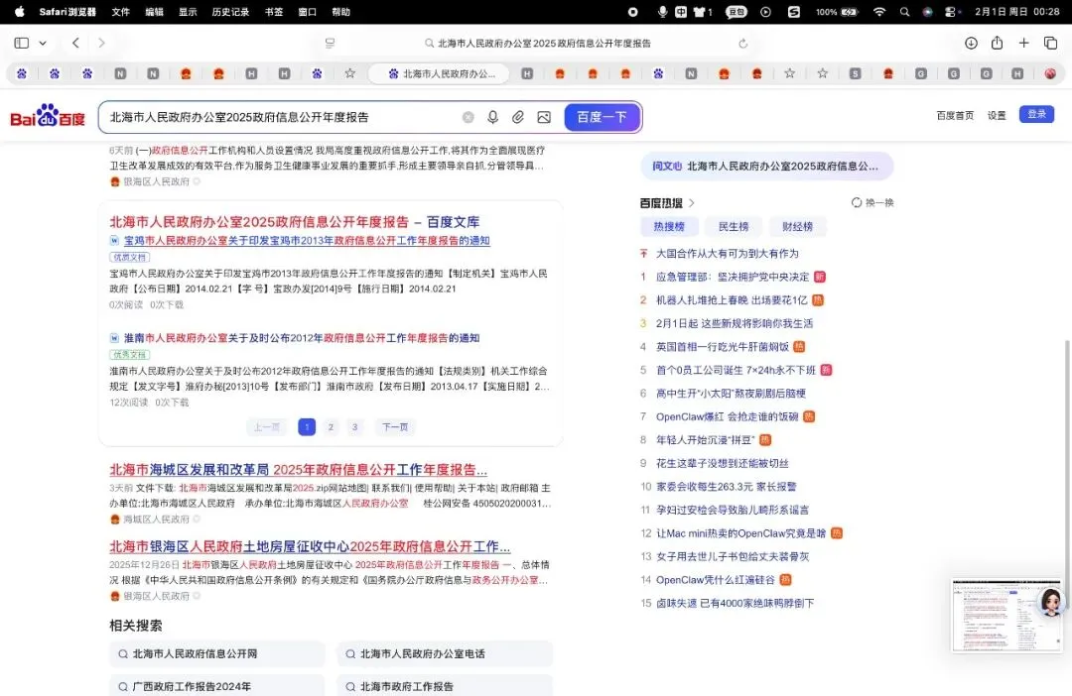Select related search 广西政府工作报告2024年
The width and height of the screenshot is (1072, 696).
click(x=217, y=686)
